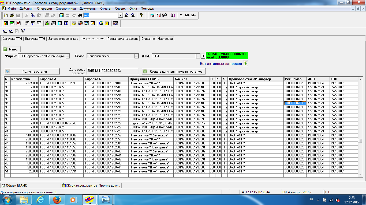Open the Операции menu
This screenshot has width=366, height=205.
(x=44, y=9)
